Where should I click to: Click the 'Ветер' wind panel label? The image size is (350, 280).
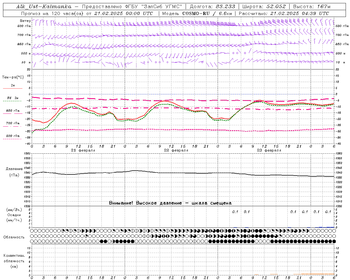(25, 21)
